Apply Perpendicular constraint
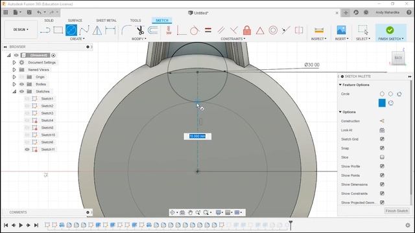Viewport: 415px width, 233px height. [x=233, y=30]
